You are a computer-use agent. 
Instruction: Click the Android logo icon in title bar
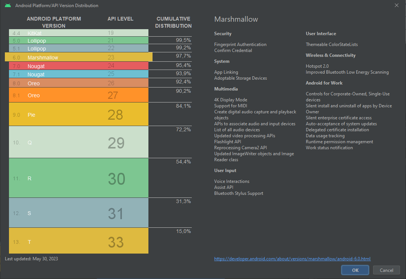(8, 6)
